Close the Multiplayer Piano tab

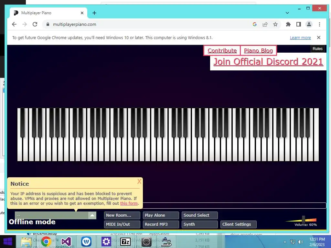(x=82, y=13)
